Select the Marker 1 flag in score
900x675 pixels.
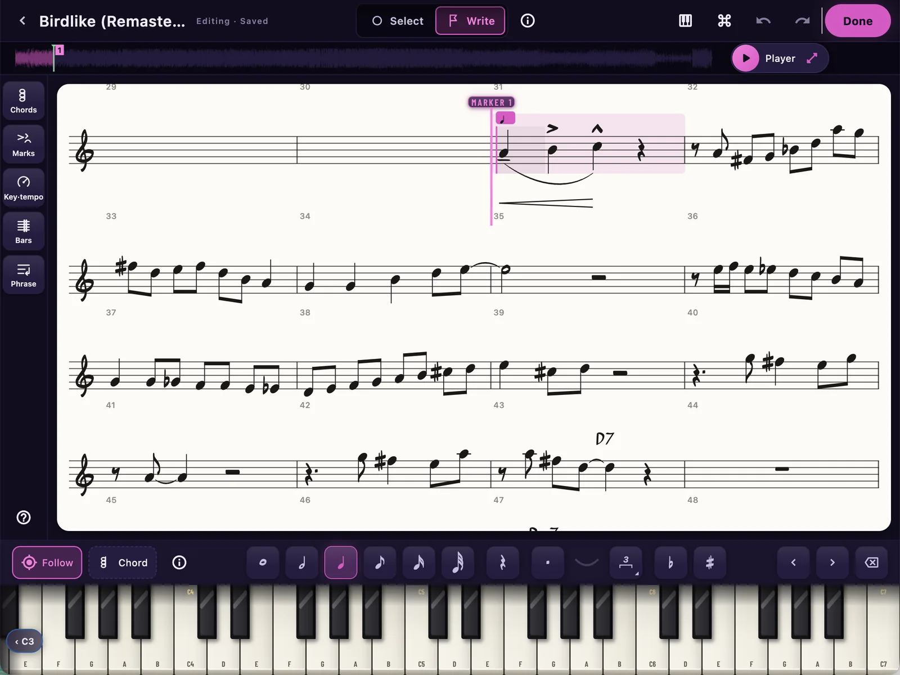pos(491,102)
